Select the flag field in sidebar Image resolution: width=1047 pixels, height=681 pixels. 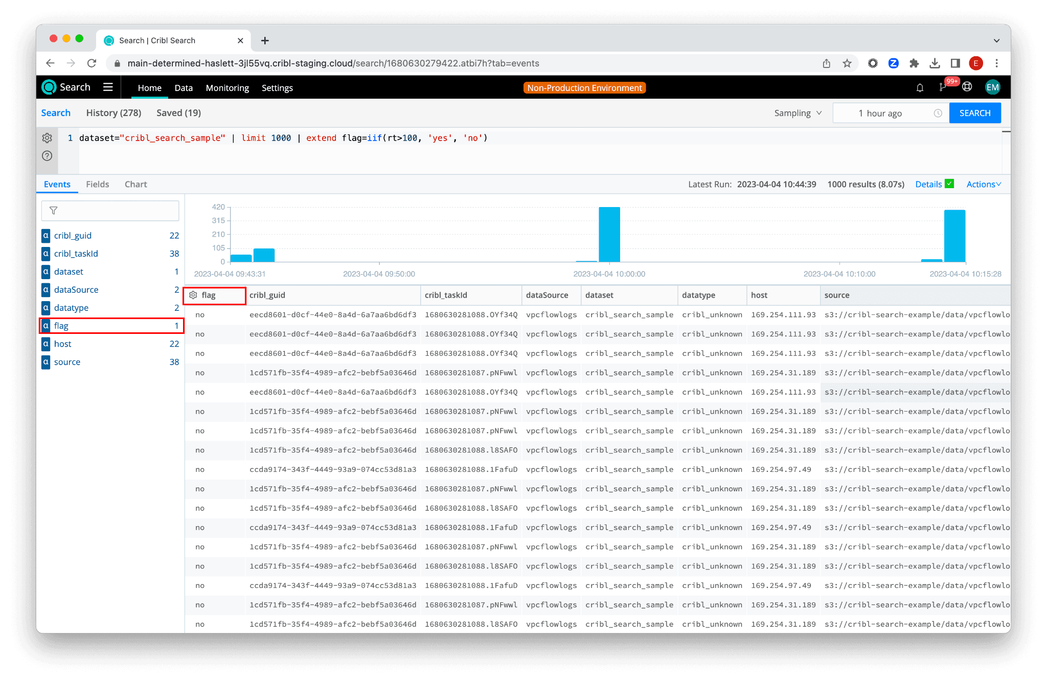tap(61, 326)
